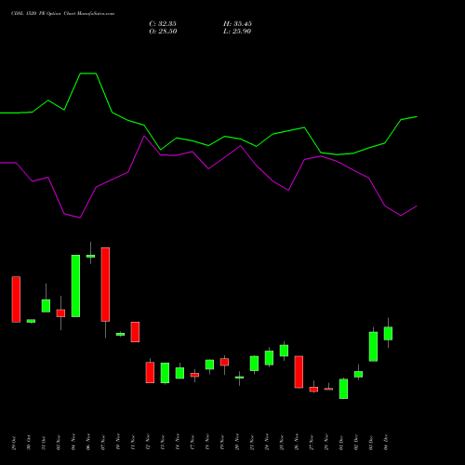465x465 pixels.
Task: Select the 07 Nov date label
Action: click(103, 443)
